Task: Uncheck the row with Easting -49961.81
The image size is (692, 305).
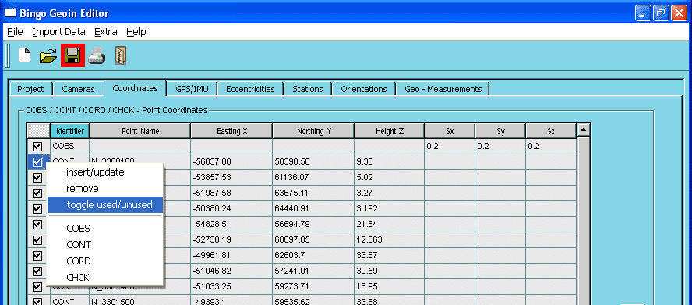Action: [37, 256]
